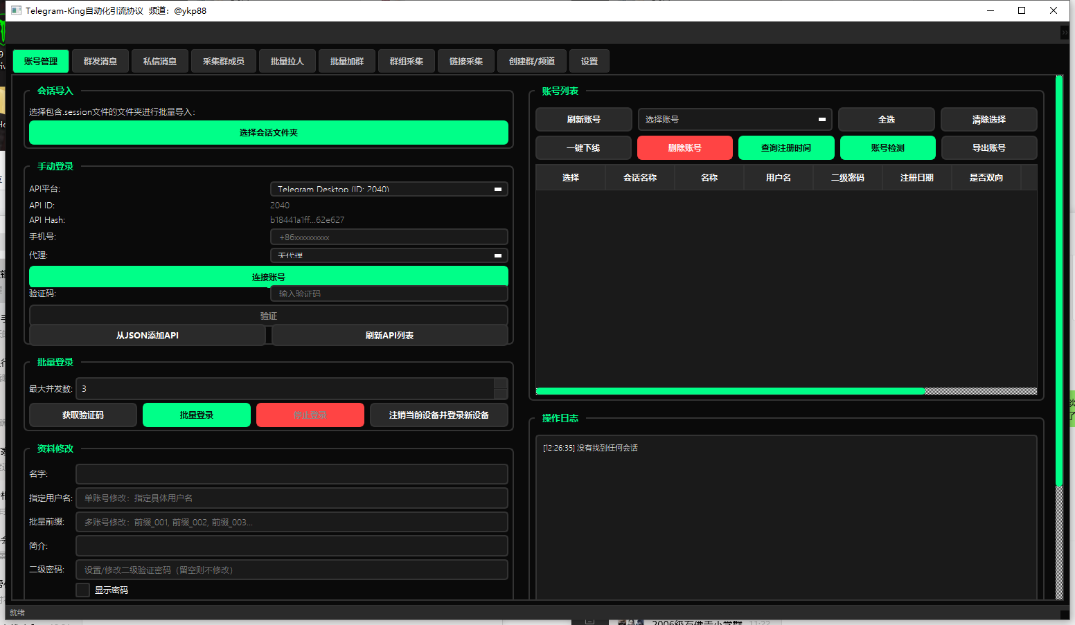The height and width of the screenshot is (625, 1075).
Task: Open the 设置 tab
Action: pos(589,62)
